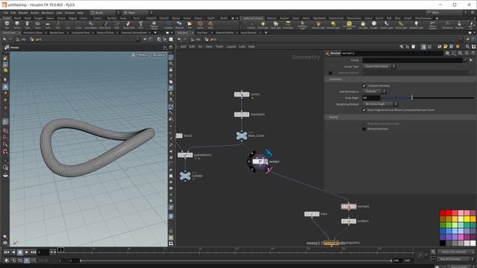The height and width of the screenshot is (268, 477).
Task: Click the Base_Curve null node
Action: click(241, 135)
